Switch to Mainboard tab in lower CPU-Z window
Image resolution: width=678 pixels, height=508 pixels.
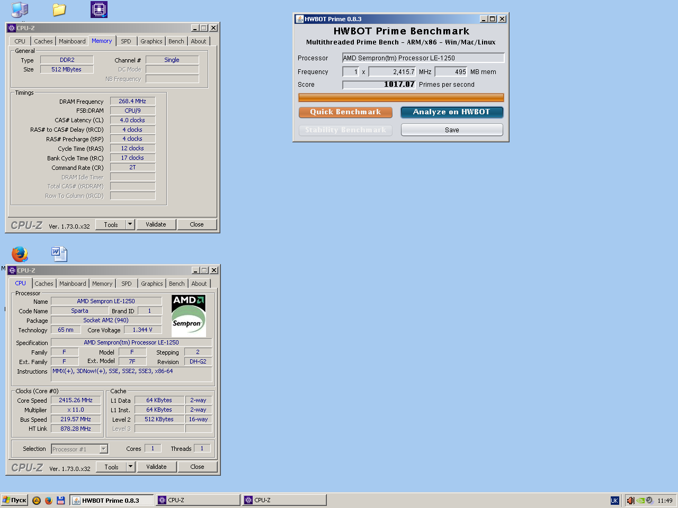(x=73, y=284)
